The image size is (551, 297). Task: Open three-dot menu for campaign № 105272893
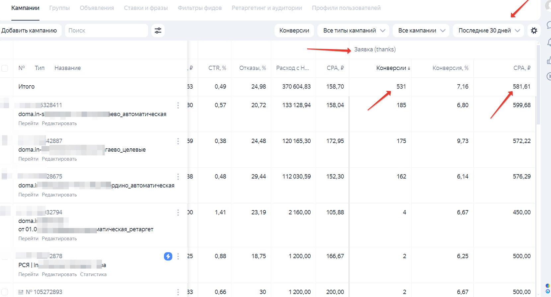pos(178,292)
